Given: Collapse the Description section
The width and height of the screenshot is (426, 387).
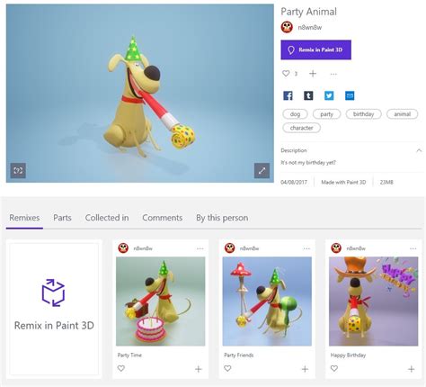Looking at the screenshot, I should coord(419,150).
